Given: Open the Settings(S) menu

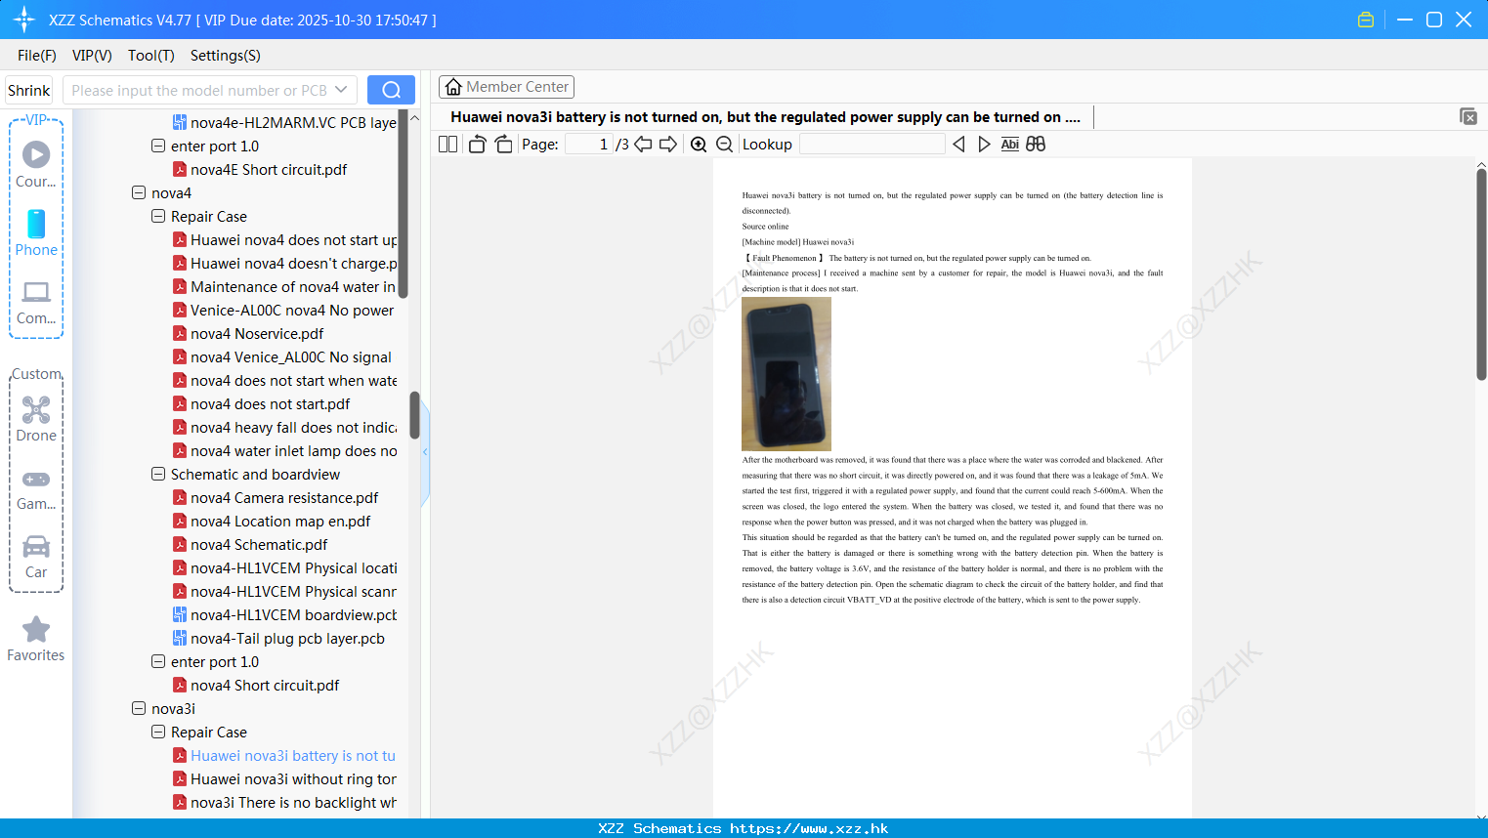Looking at the screenshot, I should coord(226,55).
